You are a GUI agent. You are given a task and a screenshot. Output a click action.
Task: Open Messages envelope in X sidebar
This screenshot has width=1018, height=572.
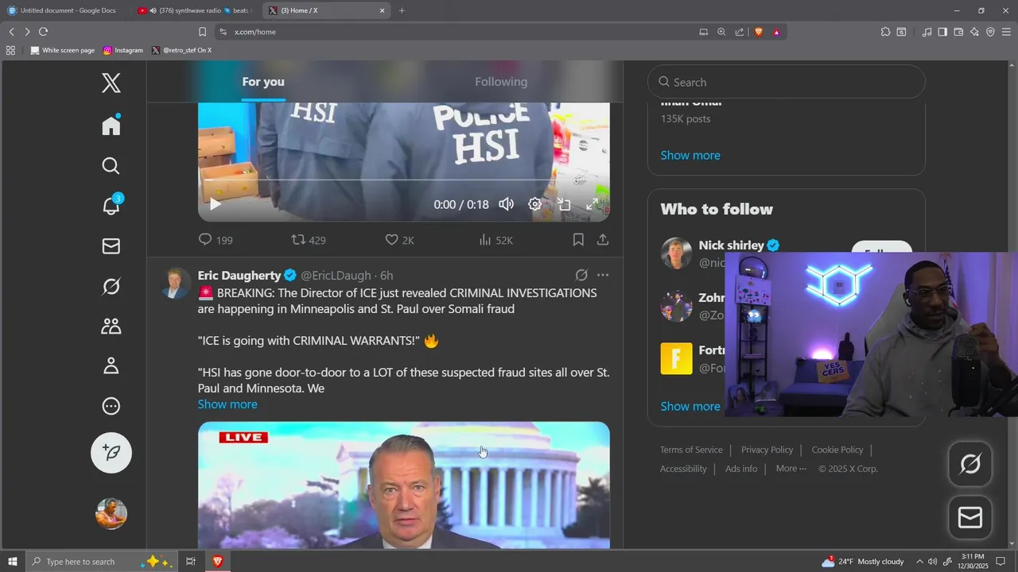click(x=111, y=246)
